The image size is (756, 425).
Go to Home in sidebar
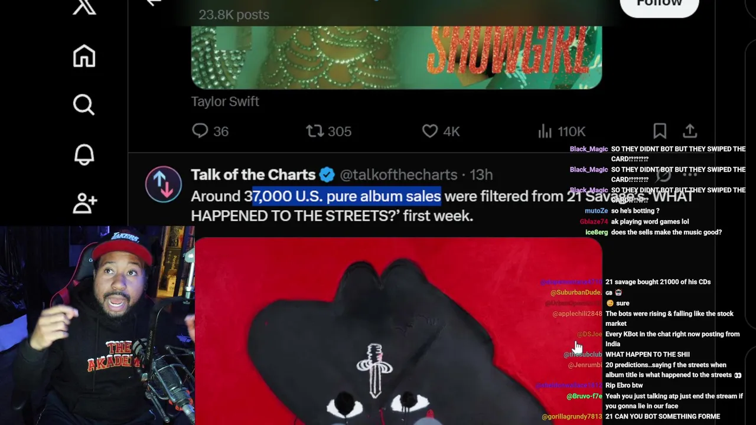tap(84, 56)
